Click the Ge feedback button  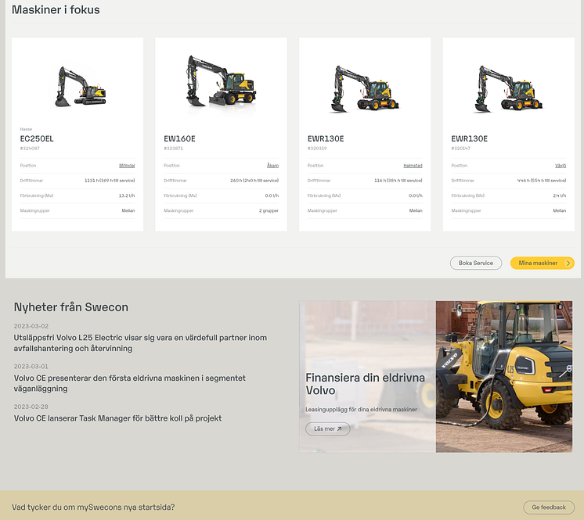pos(549,507)
